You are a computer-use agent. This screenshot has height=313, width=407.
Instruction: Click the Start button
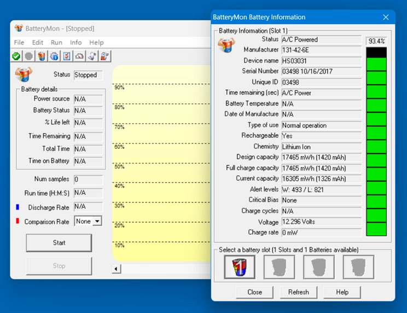pos(59,242)
